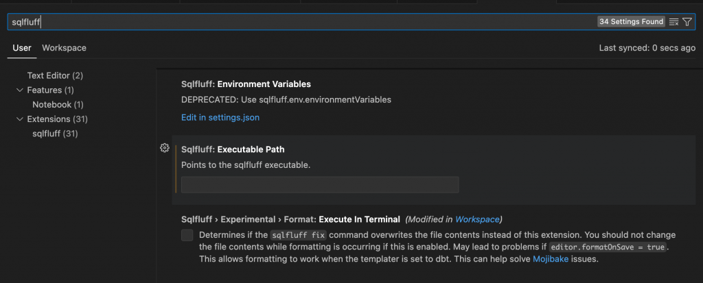This screenshot has width=703, height=283.
Task: Toggle the Execute In Terminal checkbox
Action: click(x=187, y=235)
